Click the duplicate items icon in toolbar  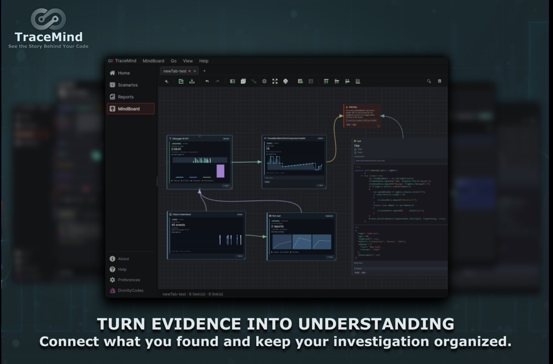(x=243, y=81)
